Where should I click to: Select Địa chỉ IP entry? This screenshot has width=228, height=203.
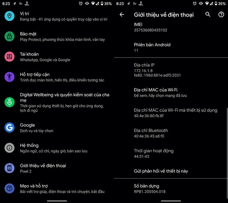coord(160,70)
